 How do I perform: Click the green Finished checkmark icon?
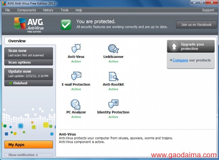pos(10,83)
